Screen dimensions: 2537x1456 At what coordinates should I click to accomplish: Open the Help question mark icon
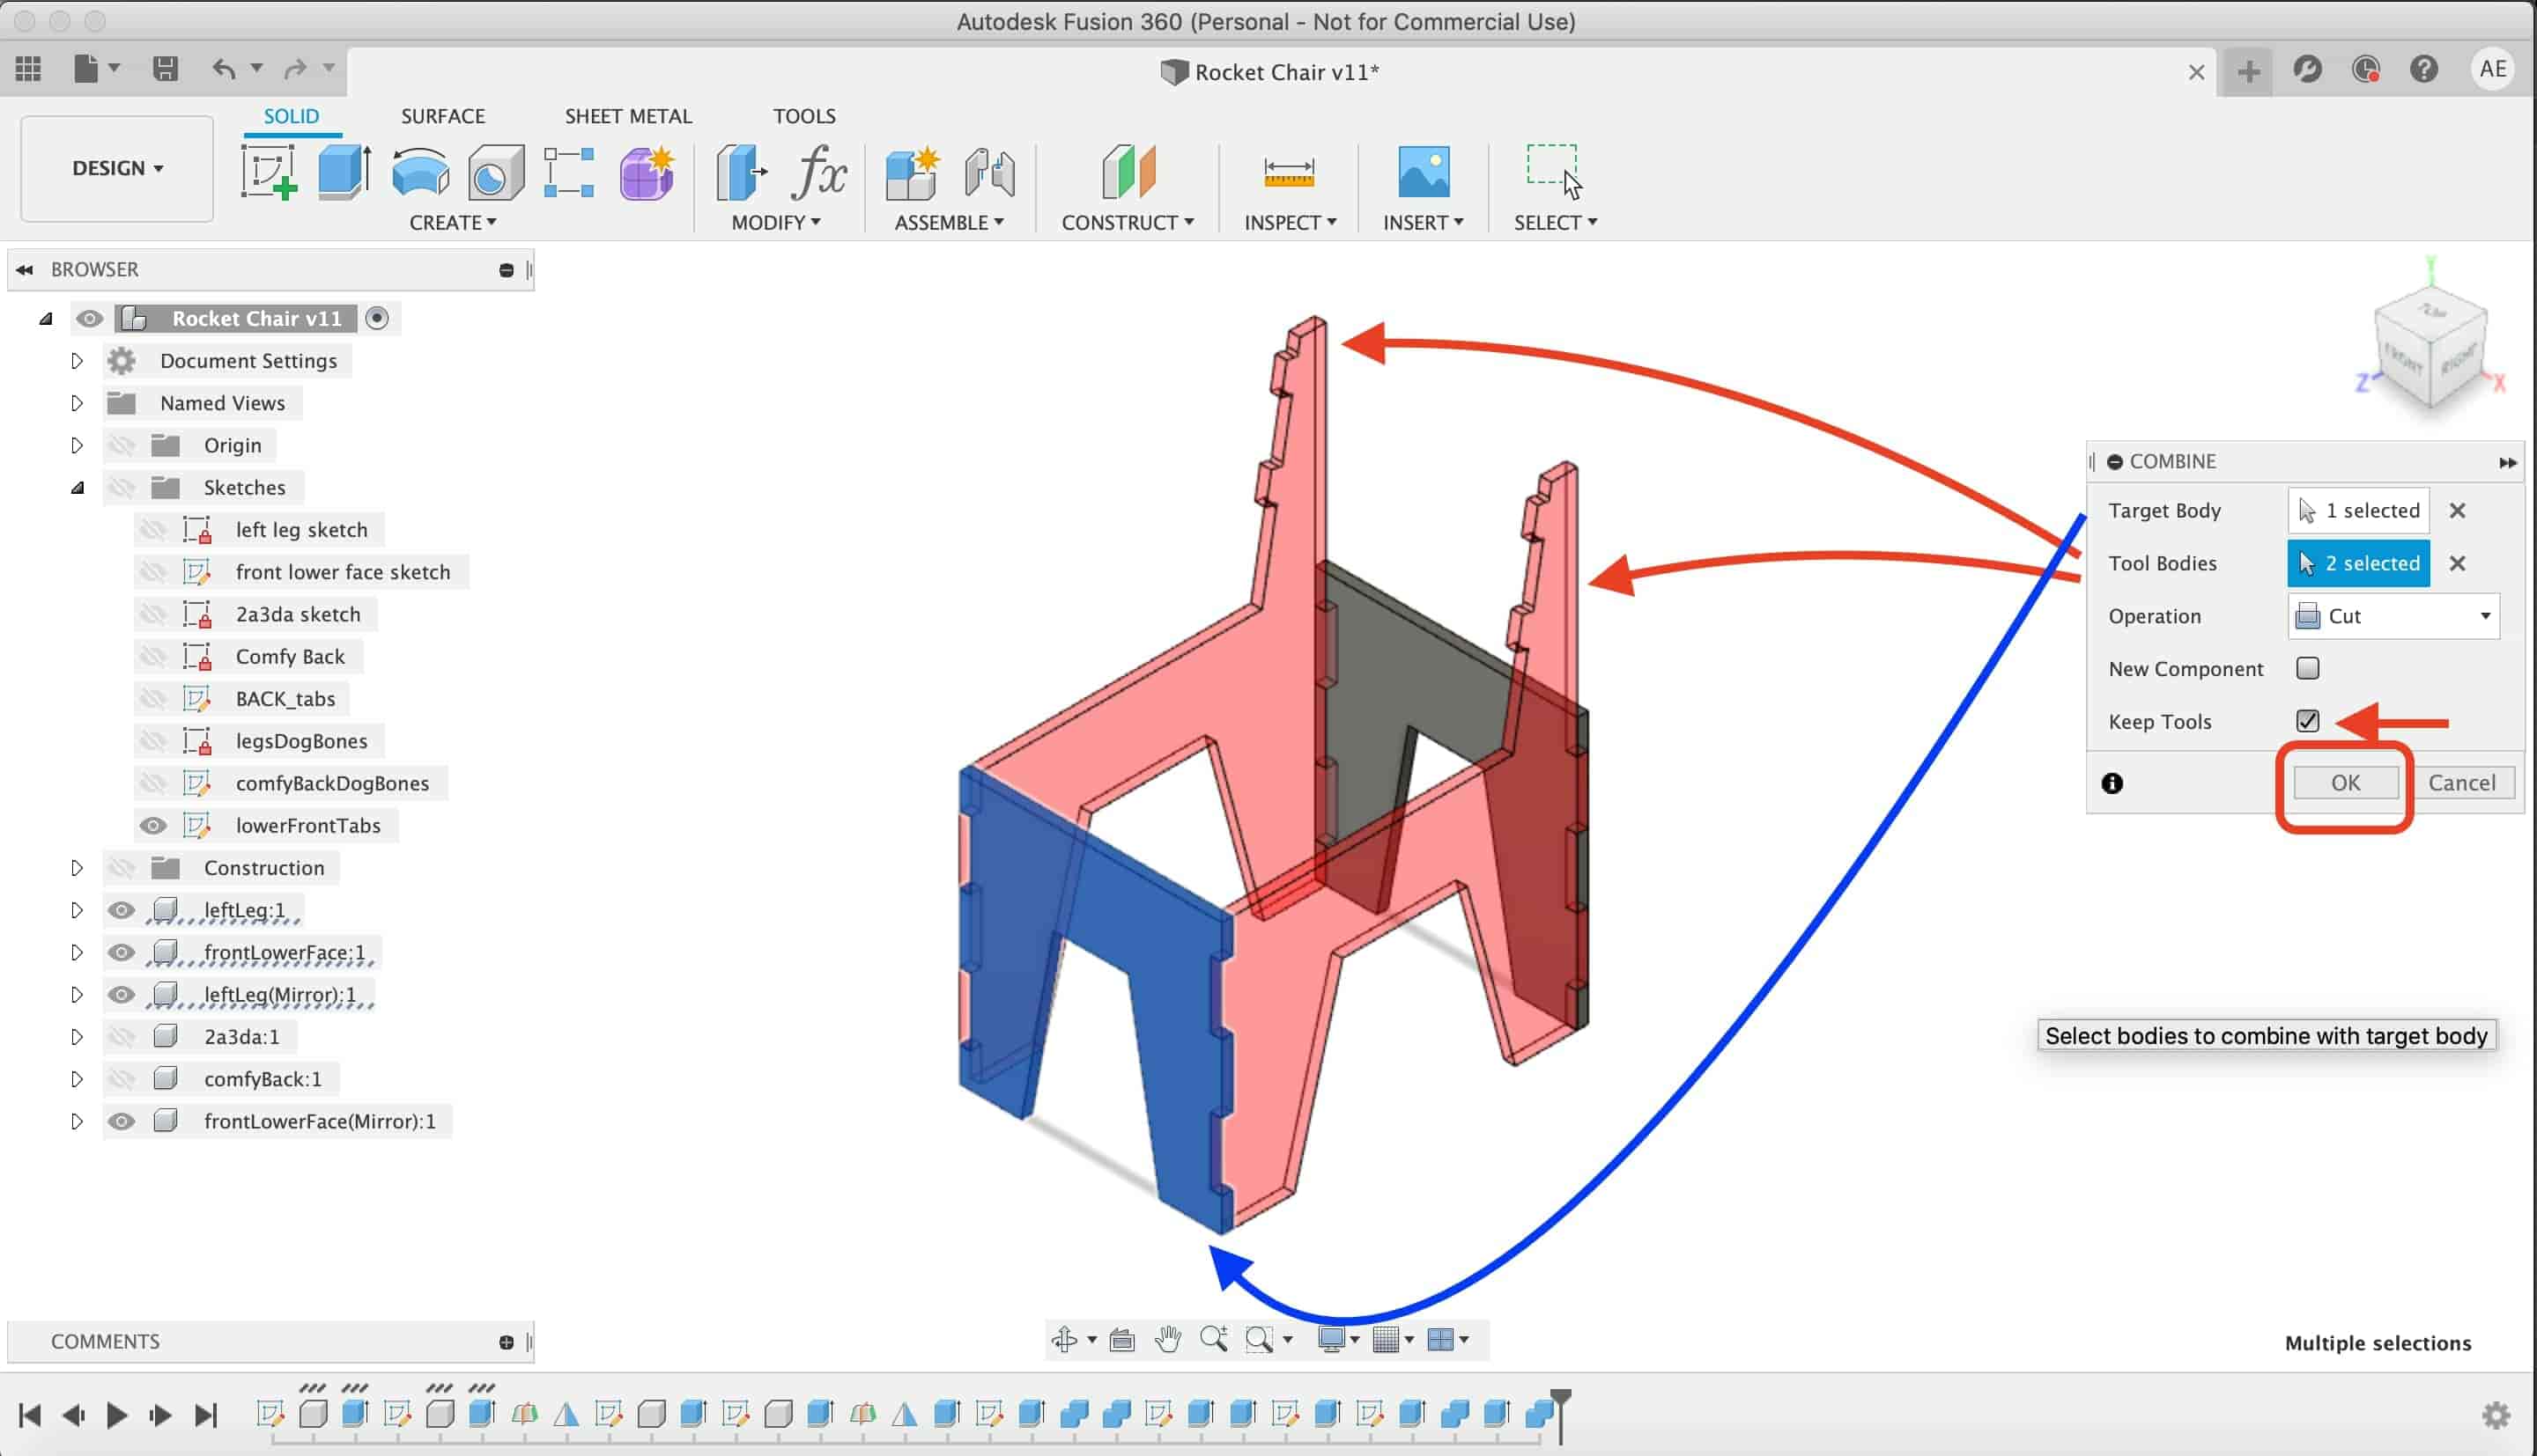[2424, 69]
